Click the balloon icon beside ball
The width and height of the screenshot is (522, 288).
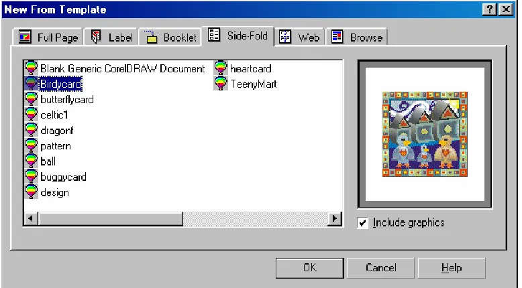coord(32,161)
